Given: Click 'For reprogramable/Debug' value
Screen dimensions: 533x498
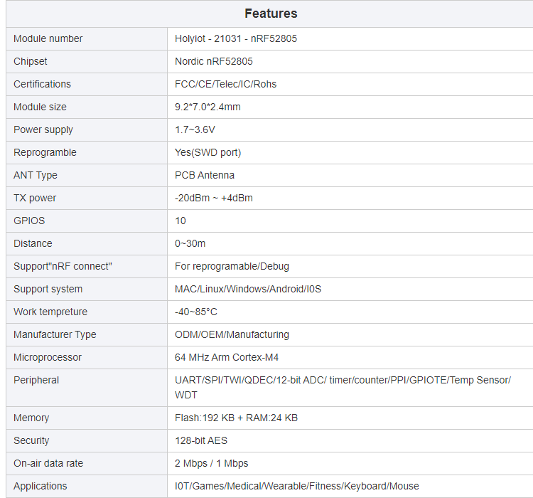Looking at the screenshot, I should tap(232, 266).
